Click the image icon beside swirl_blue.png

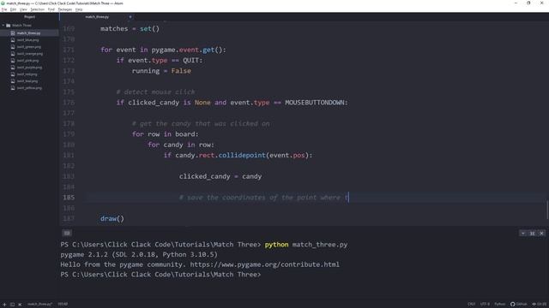coord(13,40)
